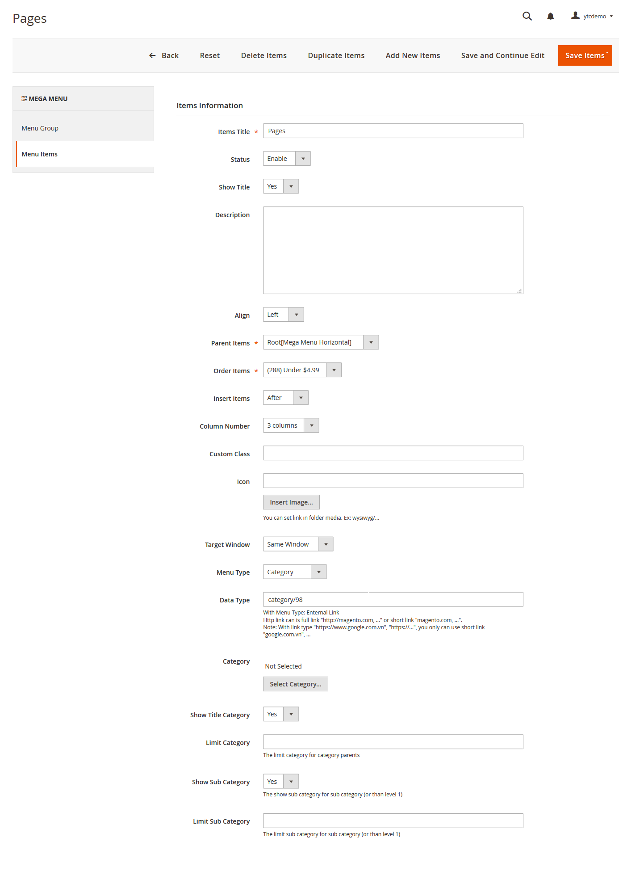Click the Mega Menu grid icon
This screenshot has width=627, height=871.
coord(24,99)
